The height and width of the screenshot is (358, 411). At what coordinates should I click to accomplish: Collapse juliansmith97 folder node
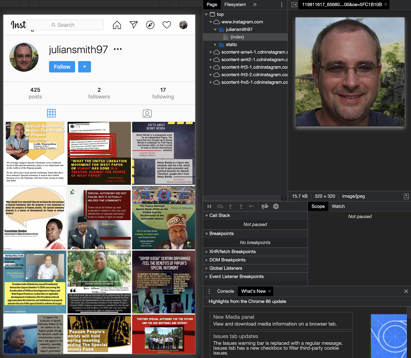click(x=215, y=30)
